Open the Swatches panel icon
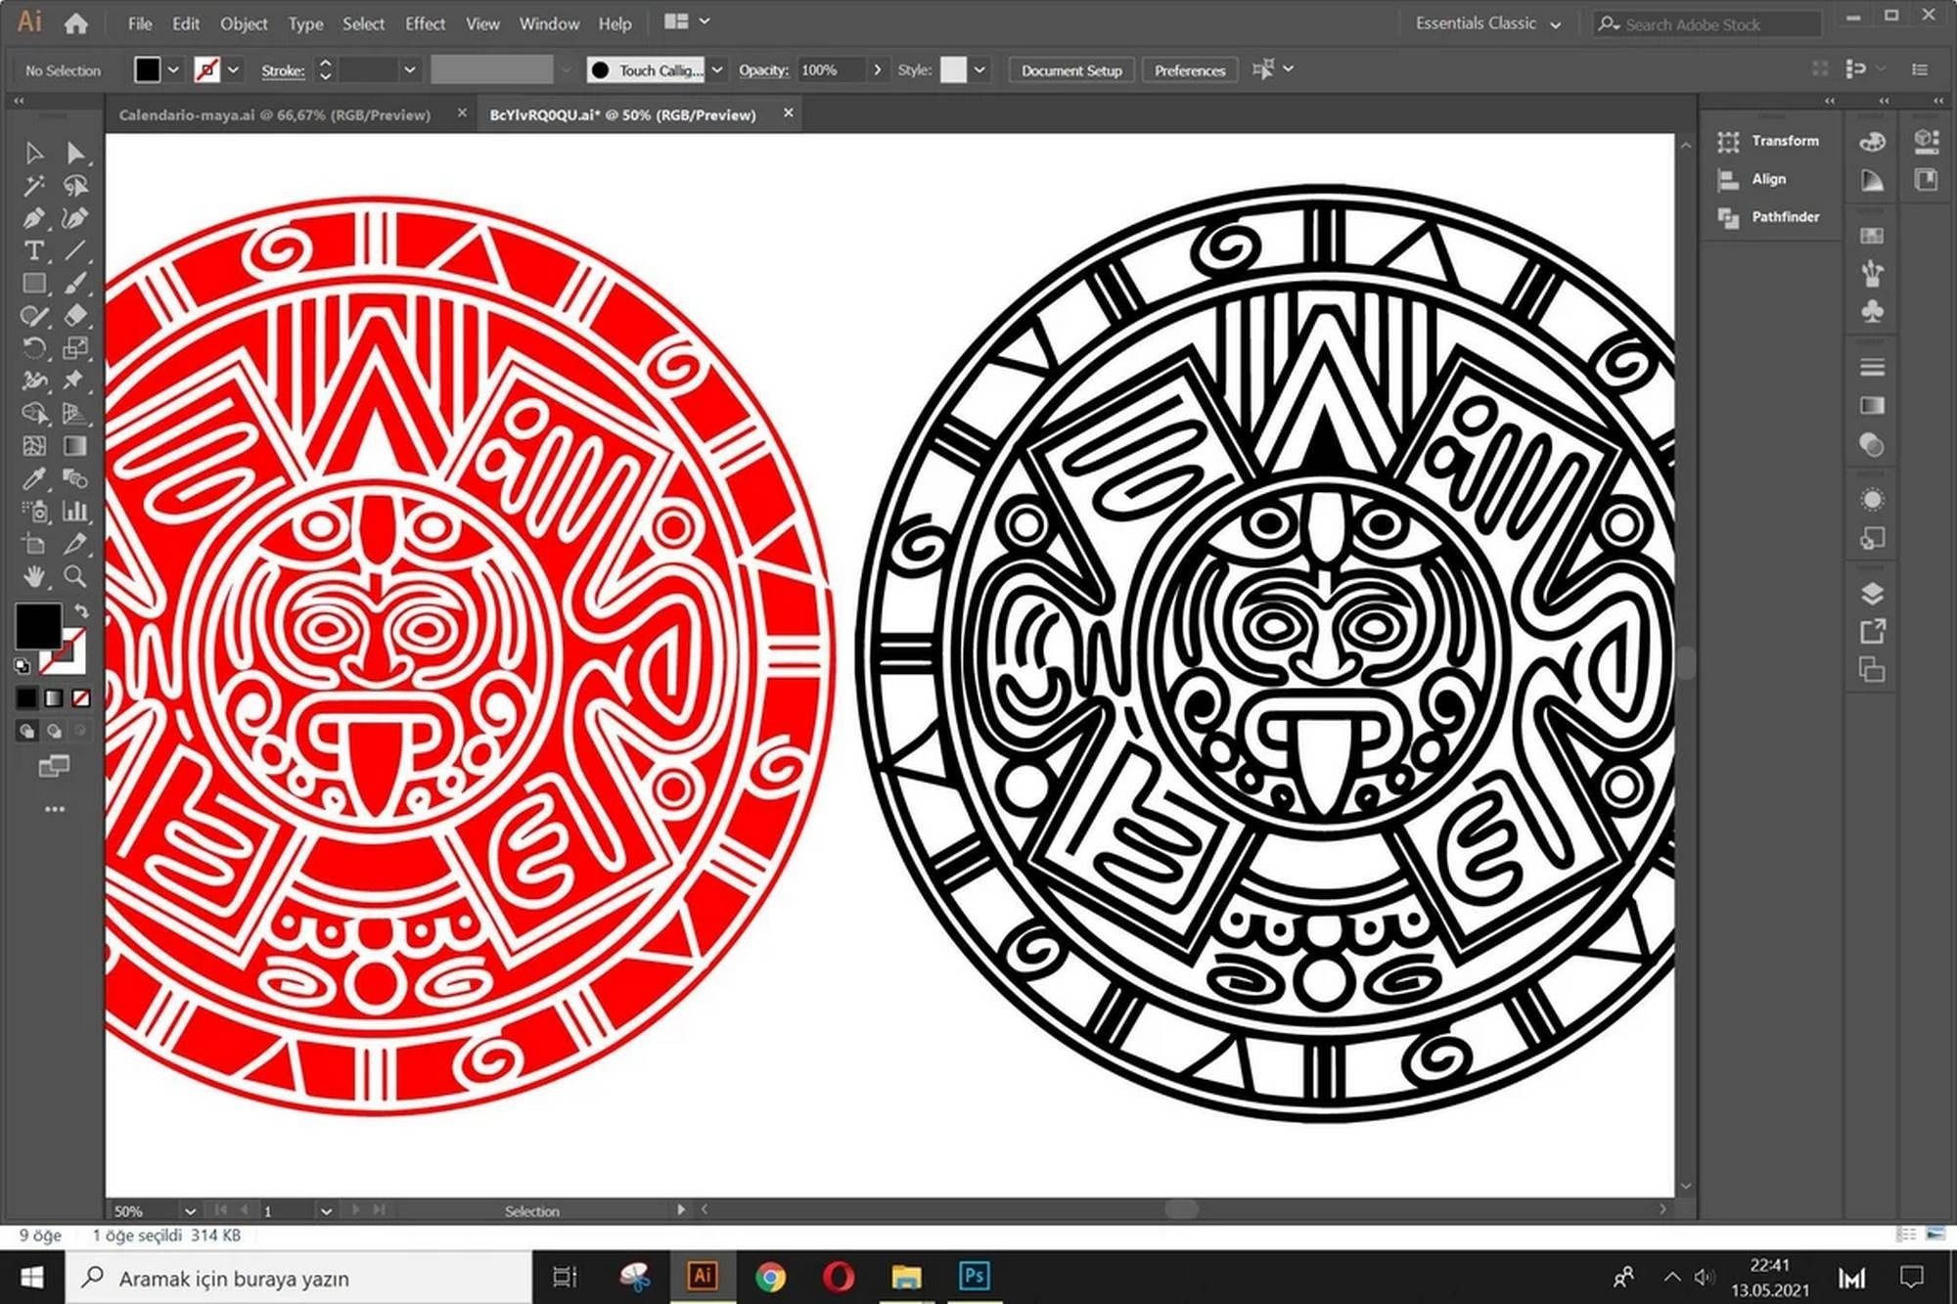This screenshot has width=1957, height=1304. [x=1872, y=236]
